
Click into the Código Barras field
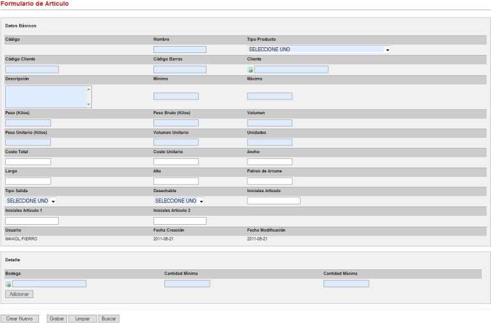coord(180,70)
